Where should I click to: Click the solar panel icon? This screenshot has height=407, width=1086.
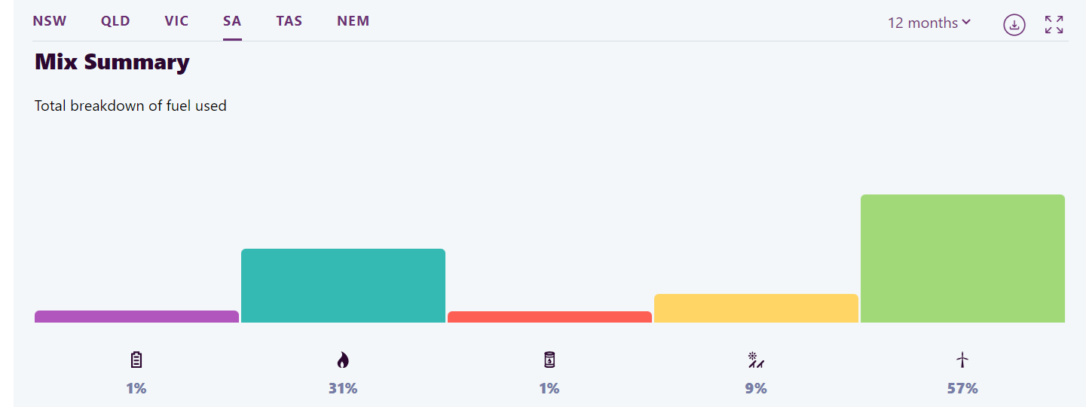pyautogui.click(x=756, y=360)
